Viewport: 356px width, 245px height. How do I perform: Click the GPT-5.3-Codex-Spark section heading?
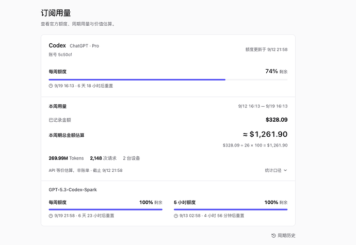(73, 190)
